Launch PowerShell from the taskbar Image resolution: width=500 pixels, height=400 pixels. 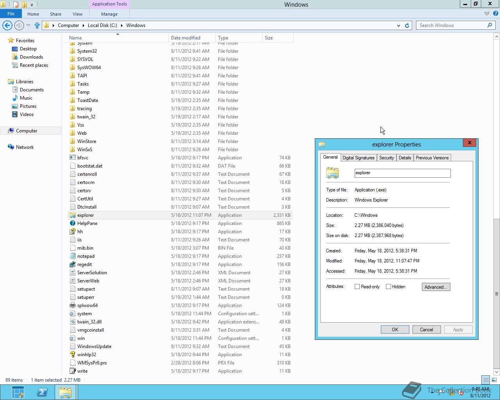[42, 392]
